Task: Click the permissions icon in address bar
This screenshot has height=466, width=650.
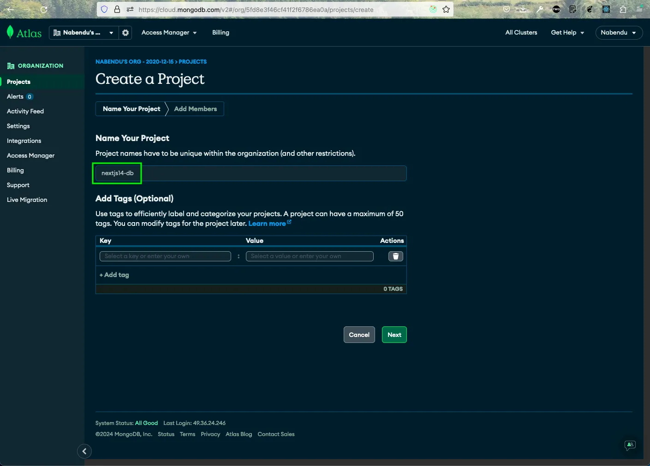Action: pos(130,9)
